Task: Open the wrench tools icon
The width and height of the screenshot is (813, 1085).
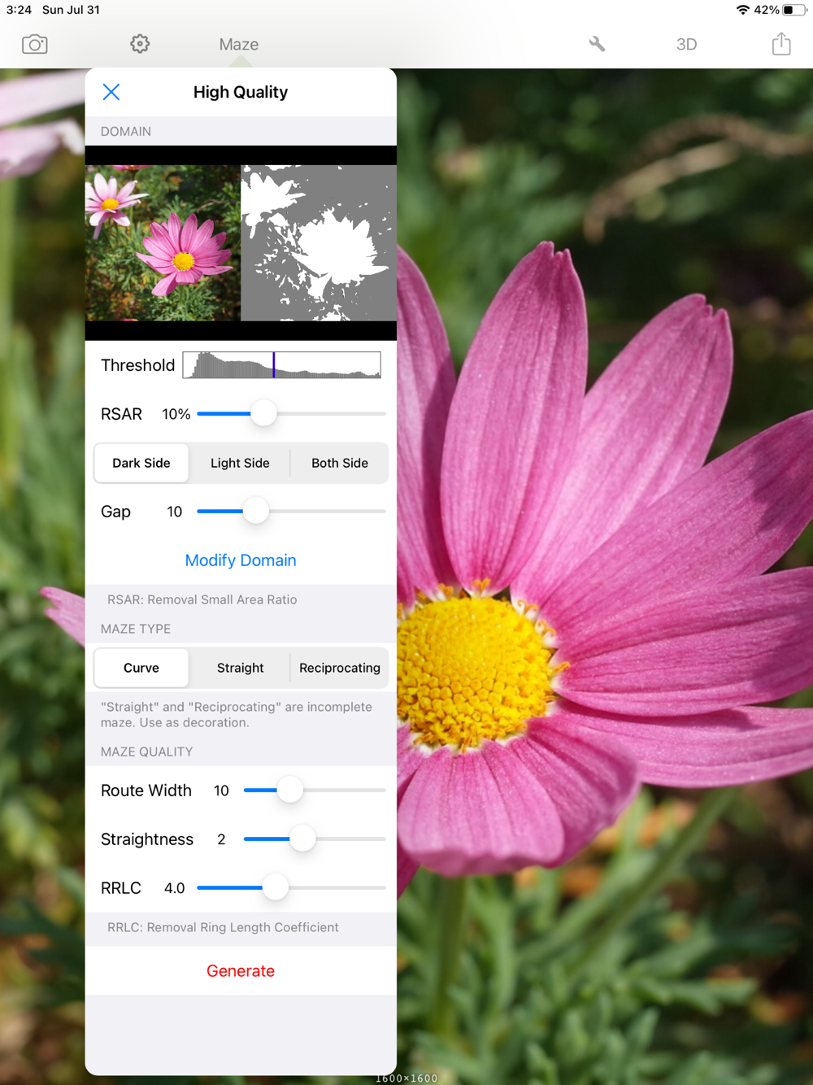Action: [x=597, y=44]
